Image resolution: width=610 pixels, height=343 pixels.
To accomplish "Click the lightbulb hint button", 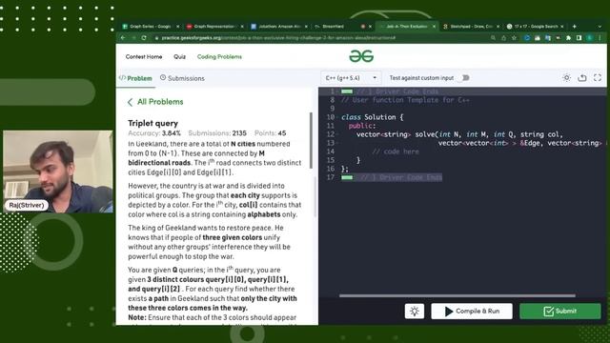I will pos(415,312).
